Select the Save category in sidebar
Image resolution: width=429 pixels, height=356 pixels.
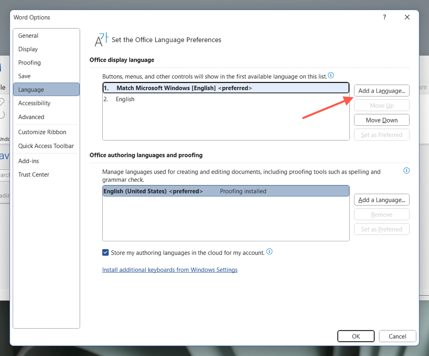click(24, 76)
